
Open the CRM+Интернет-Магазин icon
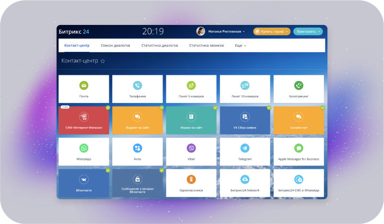coord(84,117)
